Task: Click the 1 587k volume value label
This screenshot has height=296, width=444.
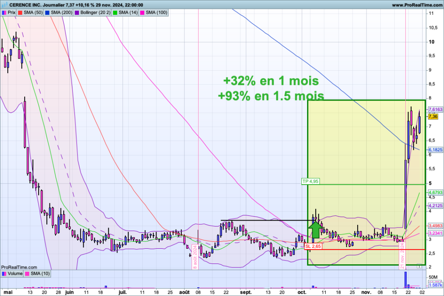Action: (x=435, y=285)
